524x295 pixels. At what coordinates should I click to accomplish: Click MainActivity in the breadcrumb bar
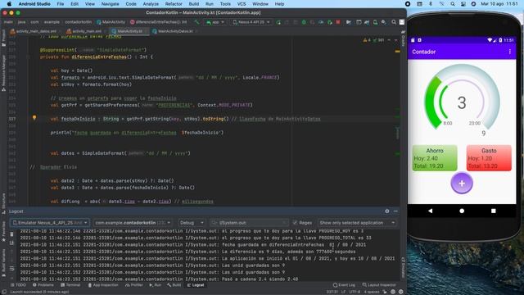[111, 22]
